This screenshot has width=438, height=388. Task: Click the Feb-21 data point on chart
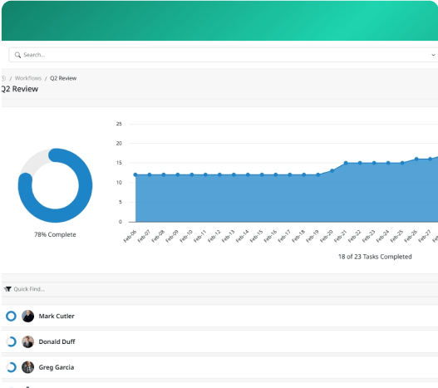[x=346, y=163]
